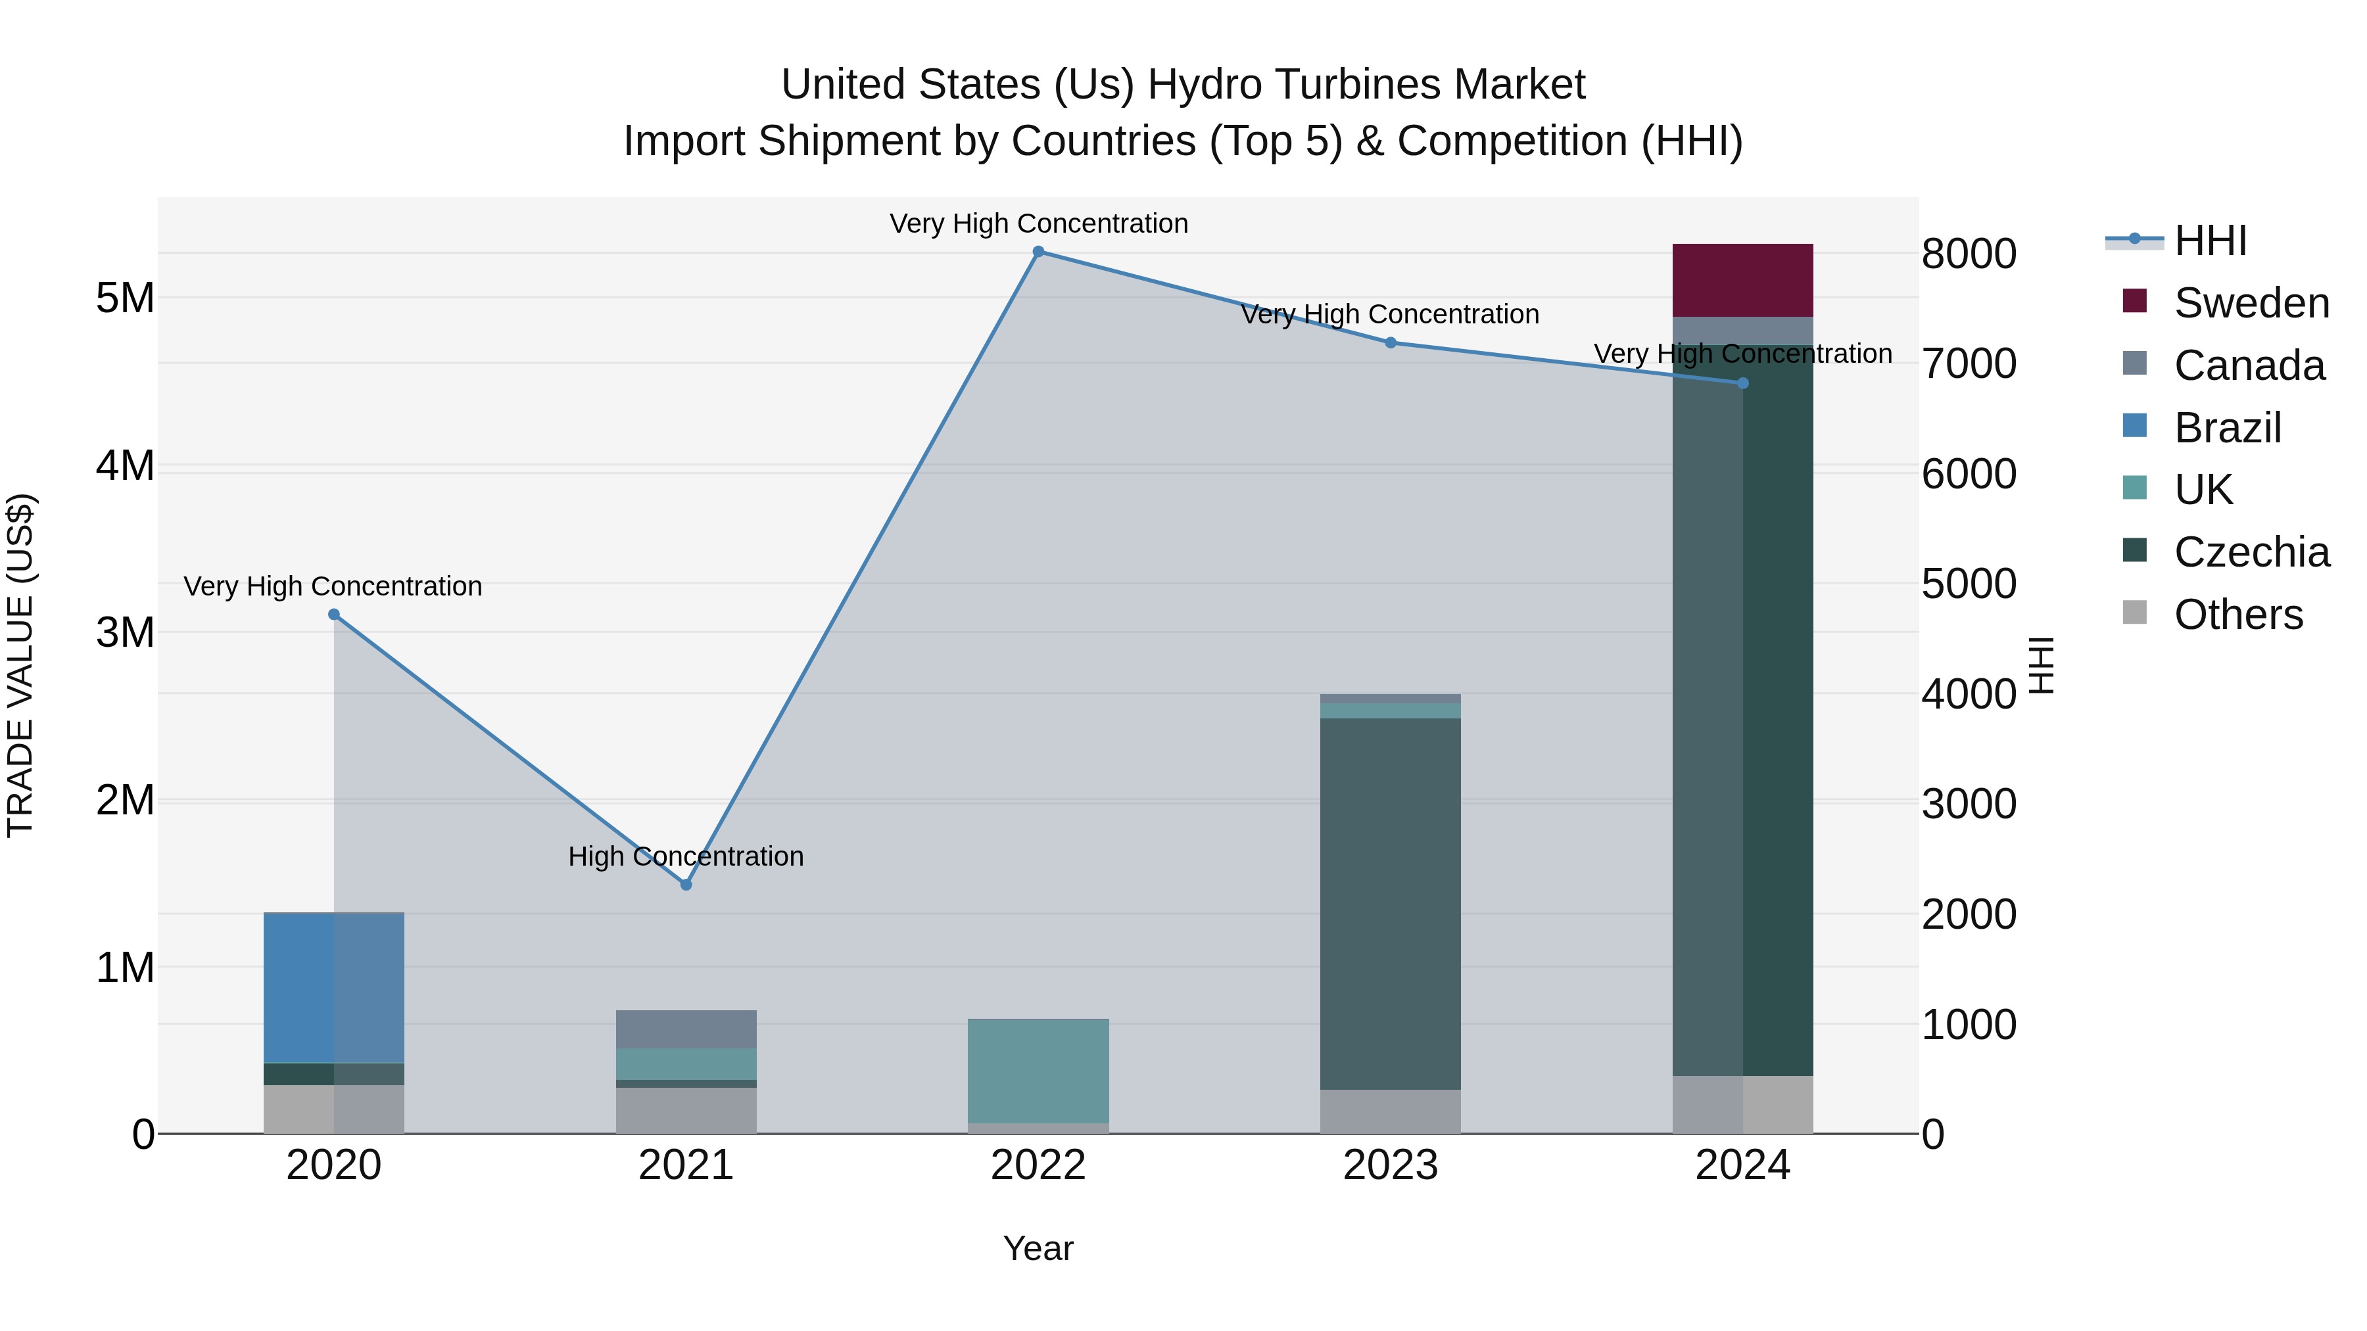Click the 8000 right axis tick

1969,254
